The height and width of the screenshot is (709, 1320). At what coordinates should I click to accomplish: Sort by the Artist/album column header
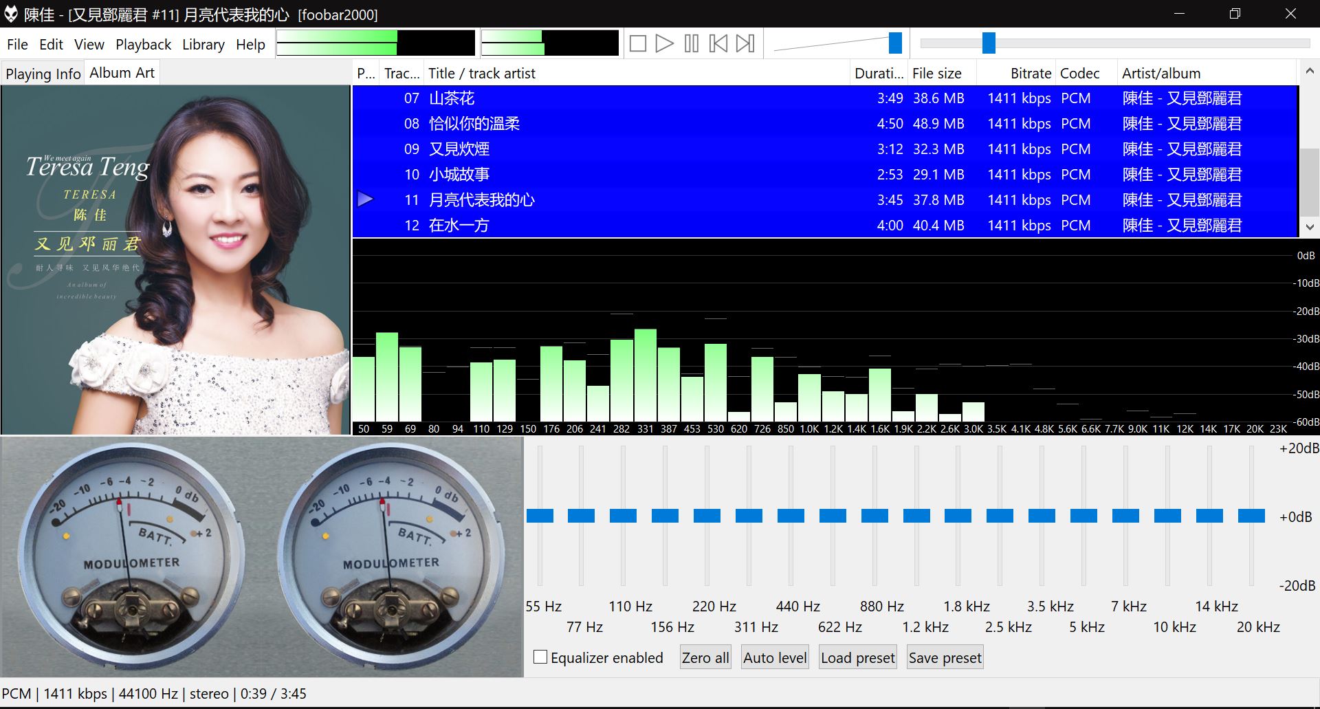1207,74
